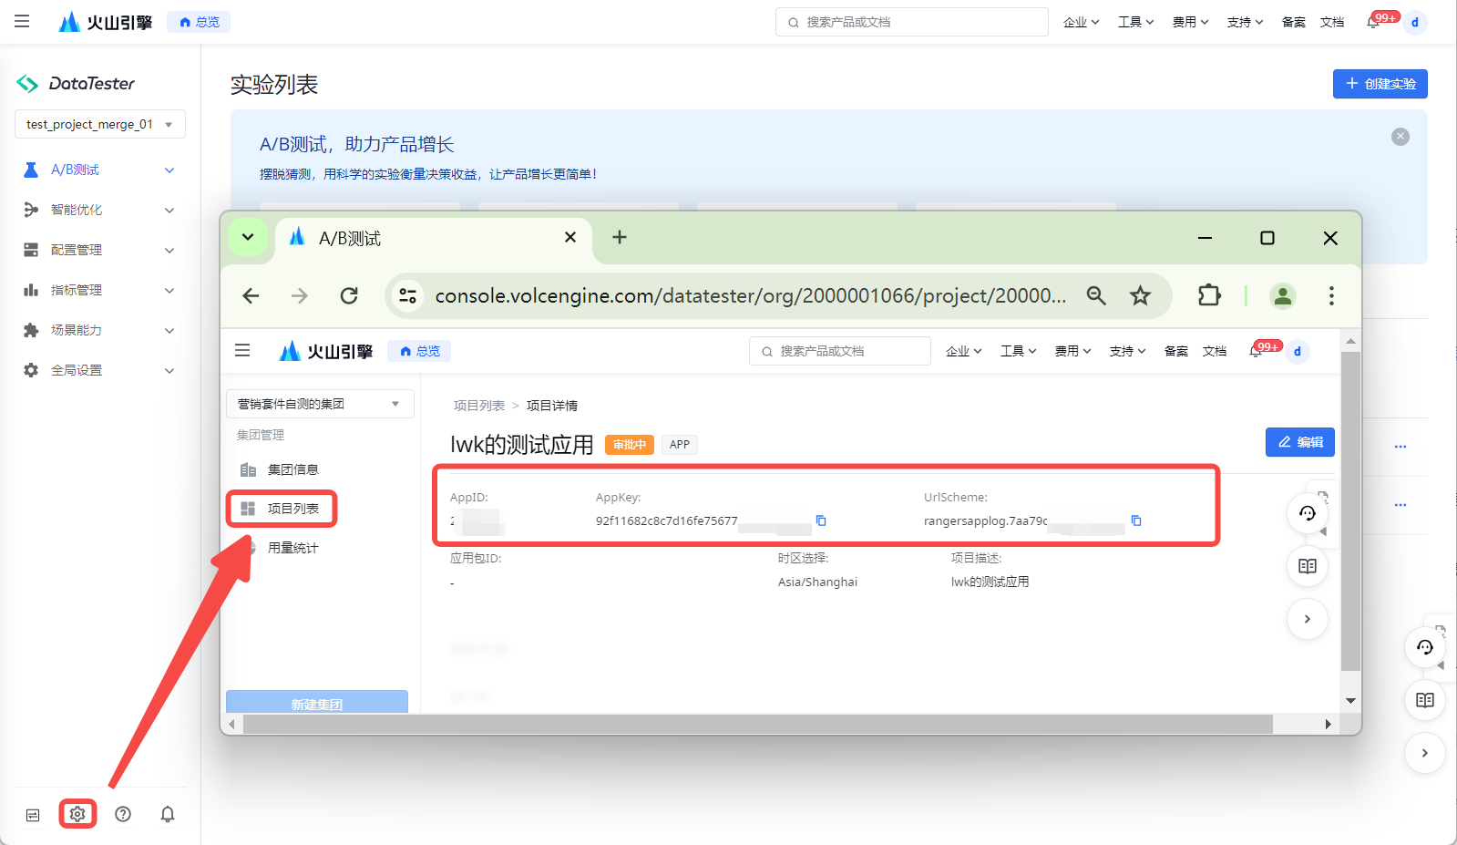Click the popup horizontal scrollbar
This screenshot has width=1457, height=845.
coord(758,724)
